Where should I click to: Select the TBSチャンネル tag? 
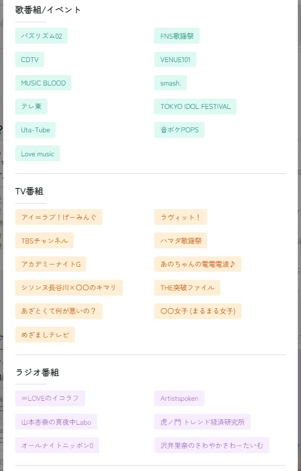[45, 241]
